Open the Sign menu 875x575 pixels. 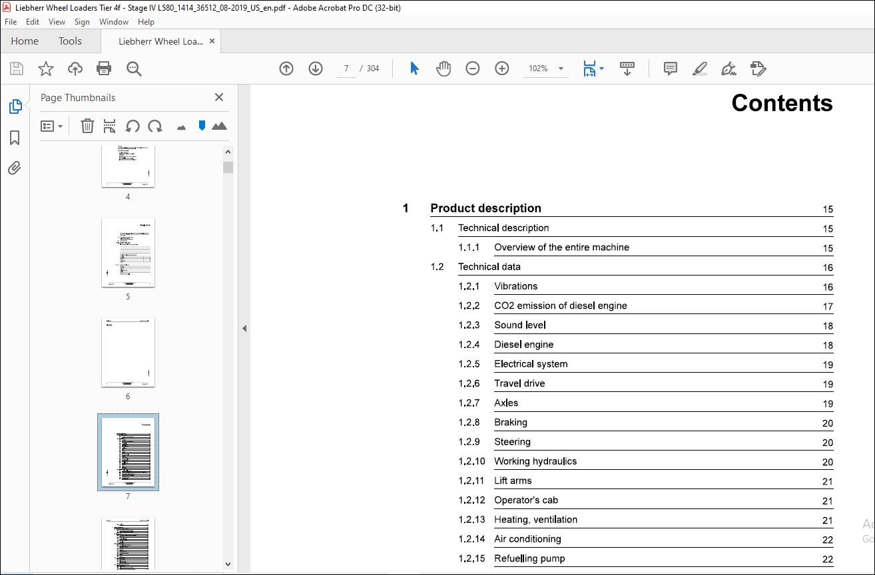pos(82,22)
